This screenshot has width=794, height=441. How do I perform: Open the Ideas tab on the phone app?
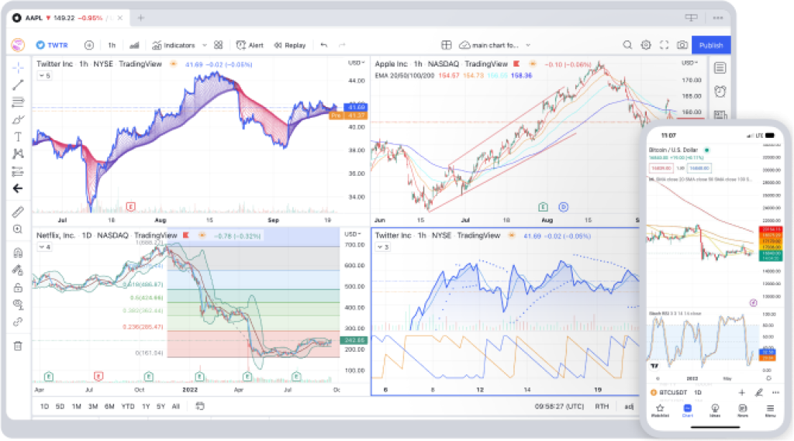pyautogui.click(x=715, y=411)
